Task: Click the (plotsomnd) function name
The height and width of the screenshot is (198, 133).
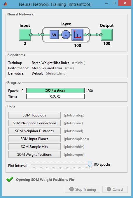Action: point(73,131)
